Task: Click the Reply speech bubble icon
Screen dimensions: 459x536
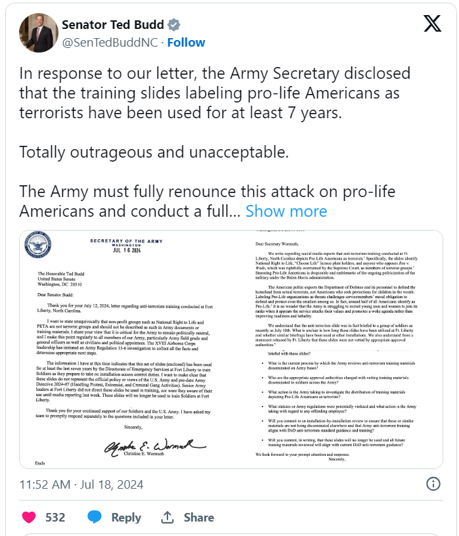Action: click(93, 518)
